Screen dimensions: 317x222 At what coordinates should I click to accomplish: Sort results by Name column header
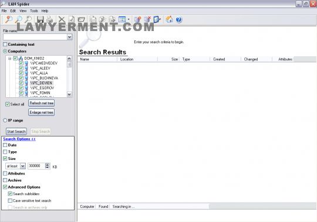coord(97,59)
